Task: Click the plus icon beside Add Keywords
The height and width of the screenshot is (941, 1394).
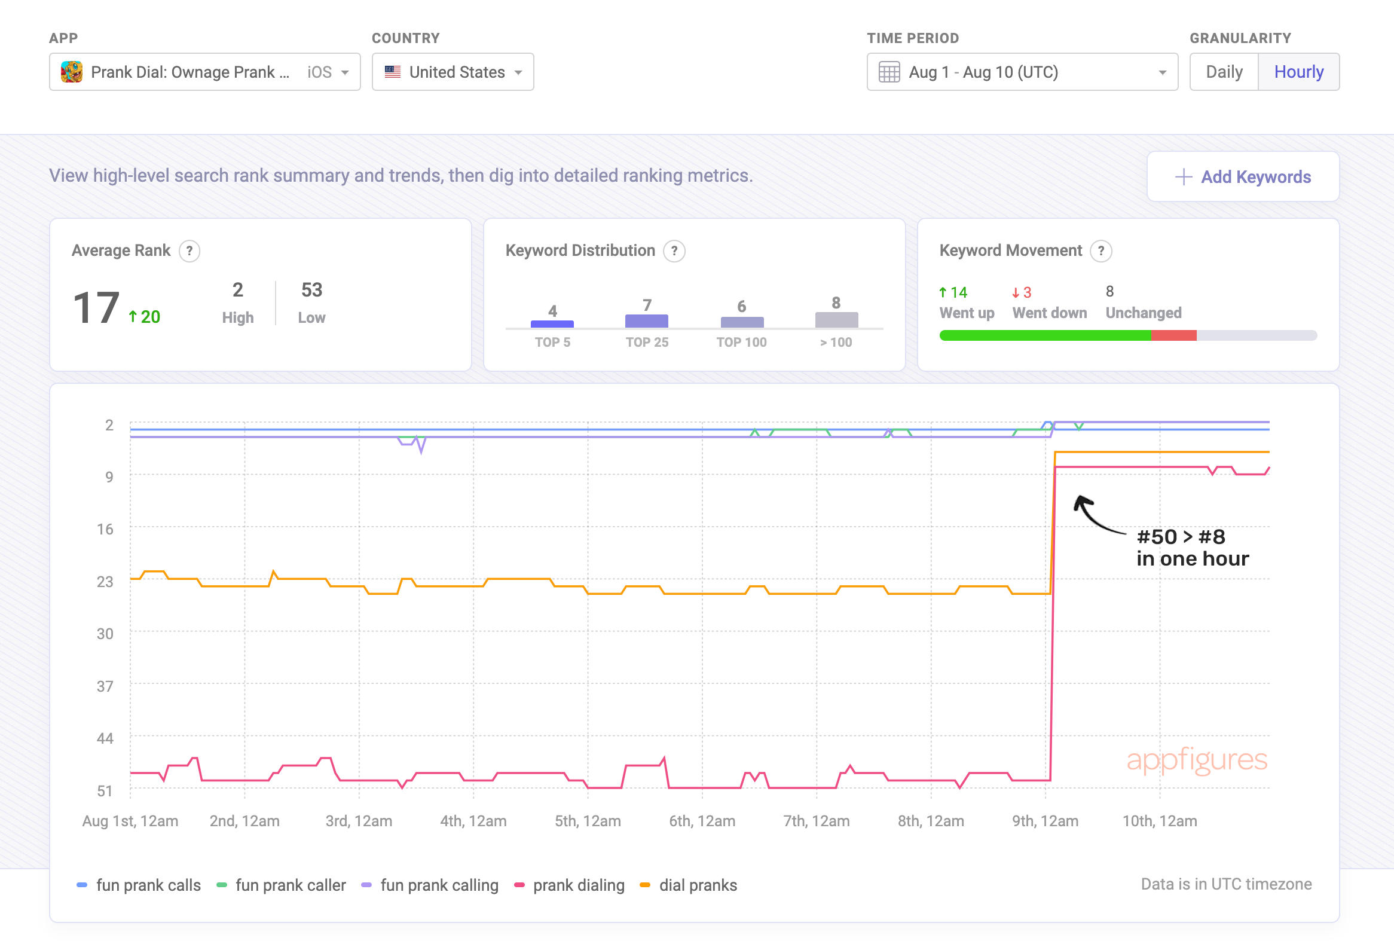Action: 1182,177
